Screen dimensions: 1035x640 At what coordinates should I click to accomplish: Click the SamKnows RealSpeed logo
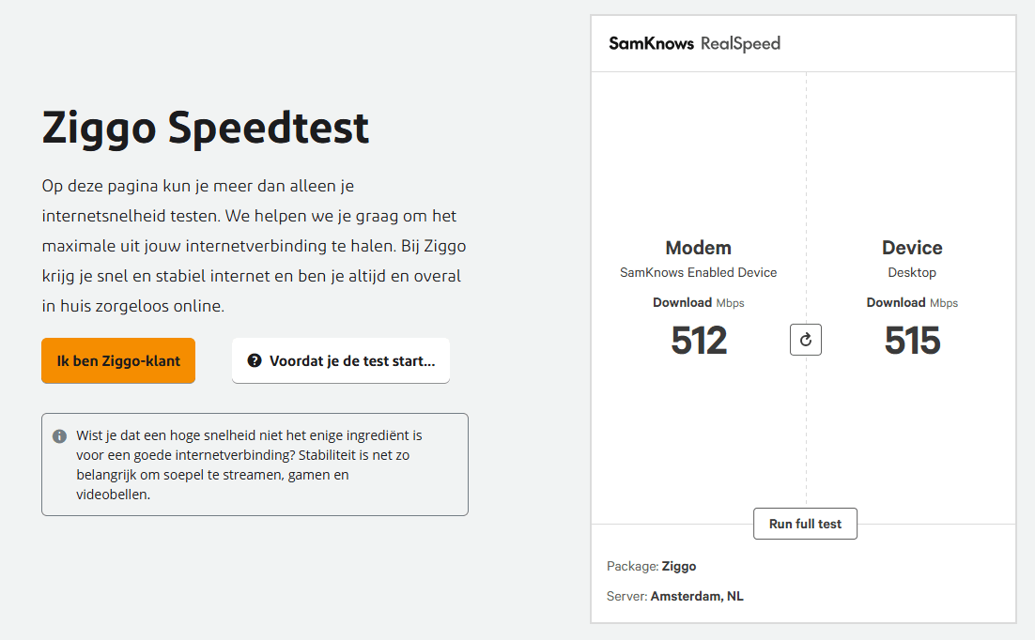694,43
